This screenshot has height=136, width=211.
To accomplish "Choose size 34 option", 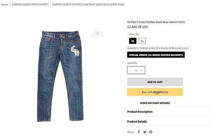I will tap(142, 41).
